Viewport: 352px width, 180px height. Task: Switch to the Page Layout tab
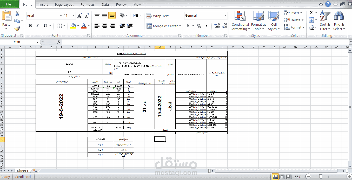tap(64, 4)
